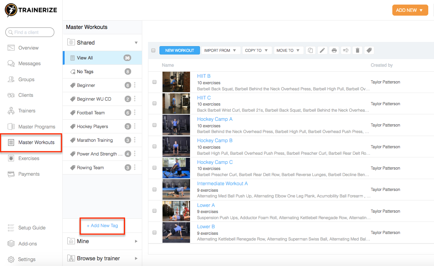Click the HIIT C workout thumbnail
The width and height of the screenshot is (434, 266).
(x=176, y=104)
